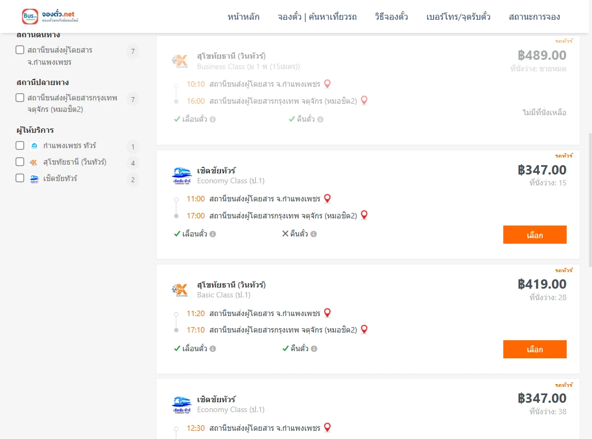
Task: Open เบอร์โทร/จุดรับตั๋ว menu item
Action: tap(458, 17)
